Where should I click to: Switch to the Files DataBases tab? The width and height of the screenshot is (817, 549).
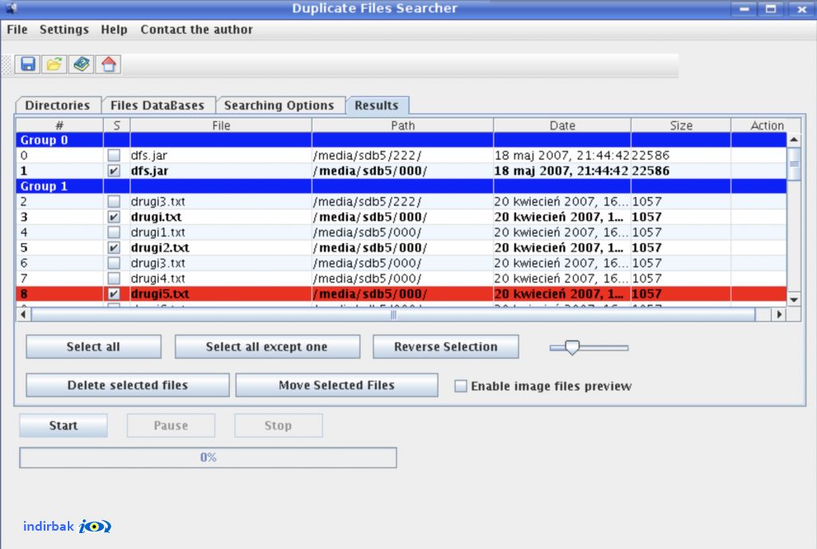[157, 105]
